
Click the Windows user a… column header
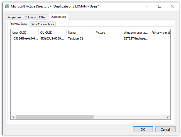point(136,33)
